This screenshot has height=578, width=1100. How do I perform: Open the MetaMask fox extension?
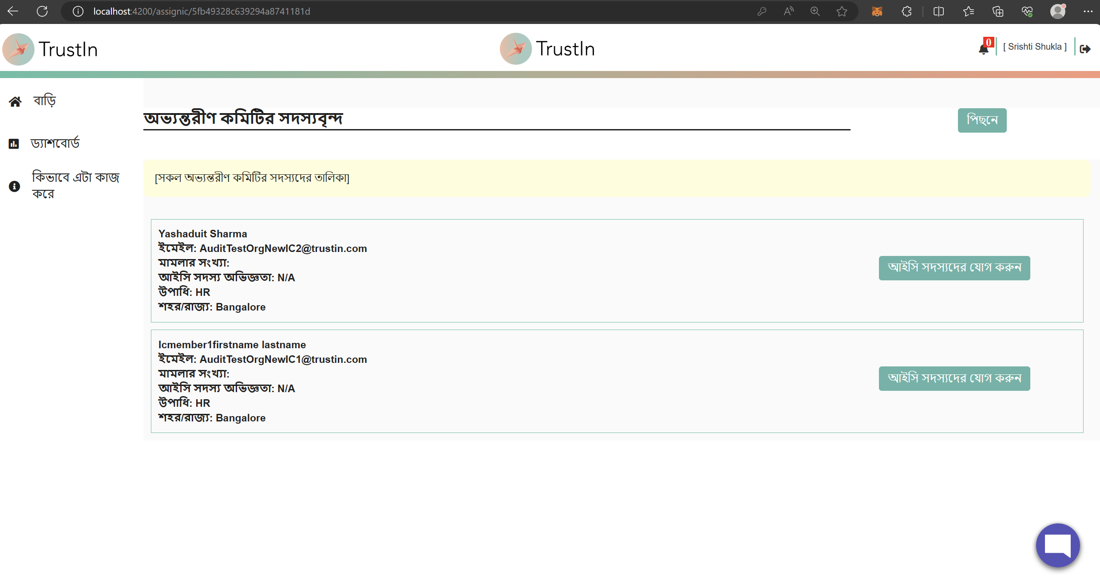pyautogui.click(x=877, y=11)
